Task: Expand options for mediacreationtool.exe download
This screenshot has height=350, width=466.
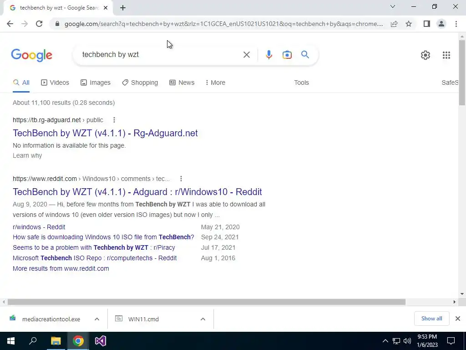Action: tap(97, 319)
